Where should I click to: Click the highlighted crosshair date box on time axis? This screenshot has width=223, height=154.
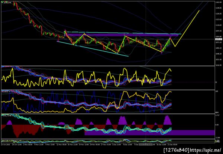coord(146,144)
